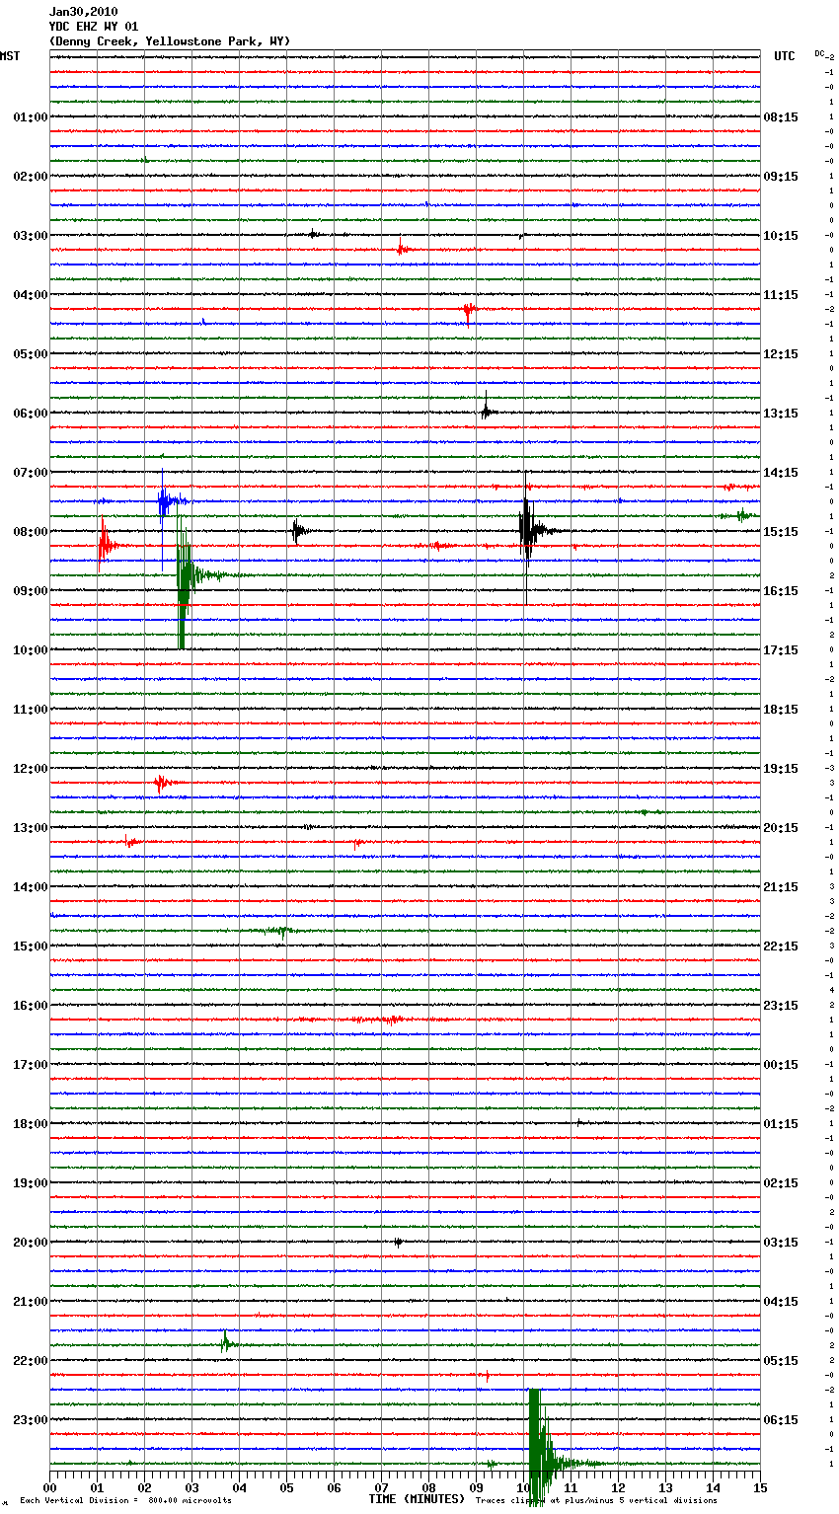Image resolution: width=839 pixels, height=1514 pixels.
Task: Click the "Each Vertical Division = 800.00 microvolts" note
Action: pyautogui.click(x=125, y=1501)
